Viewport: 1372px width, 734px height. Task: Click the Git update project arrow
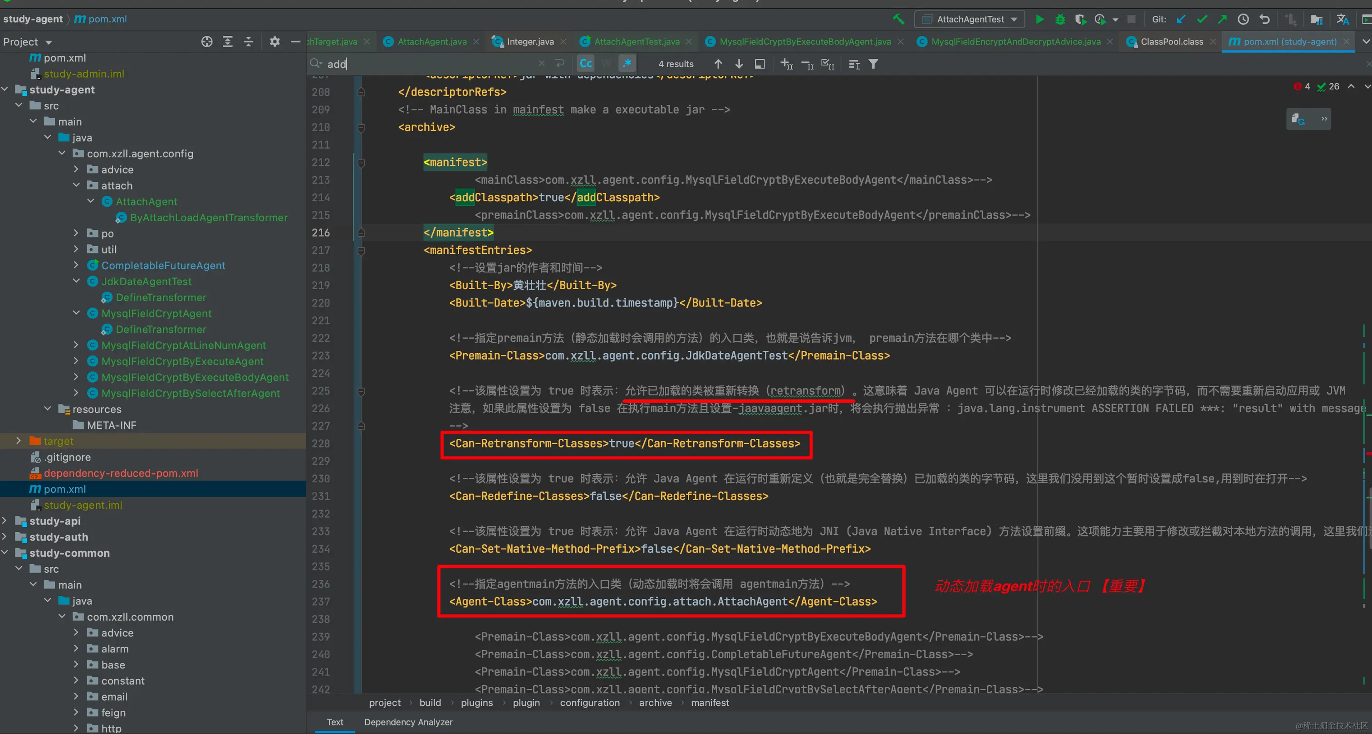pyautogui.click(x=1181, y=19)
